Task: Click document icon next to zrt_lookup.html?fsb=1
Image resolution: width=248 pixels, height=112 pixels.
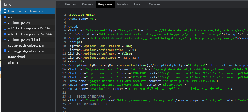Action: [x=5, y=40]
